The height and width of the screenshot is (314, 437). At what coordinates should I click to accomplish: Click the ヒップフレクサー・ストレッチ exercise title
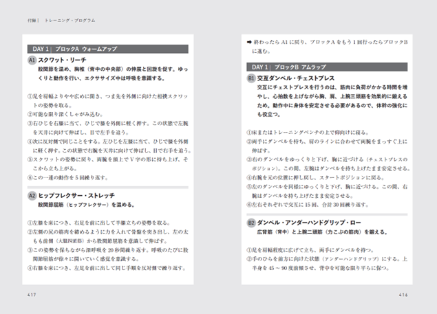(76, 196)
